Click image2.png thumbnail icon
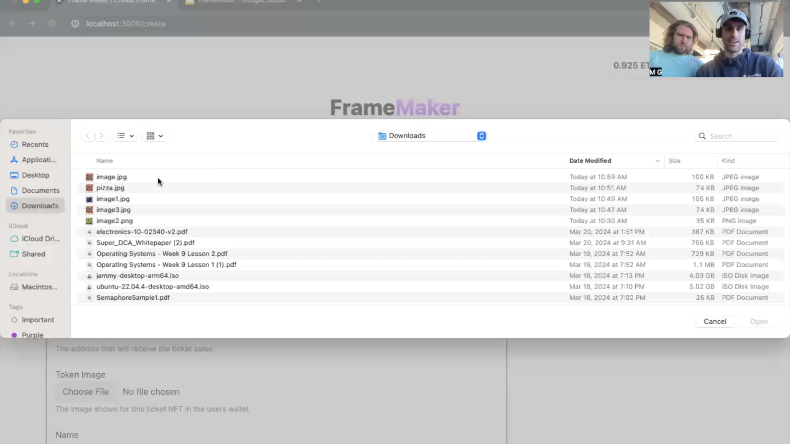 pos(89,221)
